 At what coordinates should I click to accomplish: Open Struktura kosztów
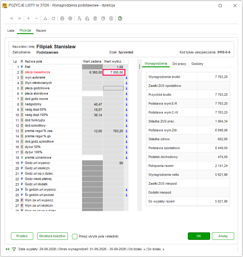point(52,236)
